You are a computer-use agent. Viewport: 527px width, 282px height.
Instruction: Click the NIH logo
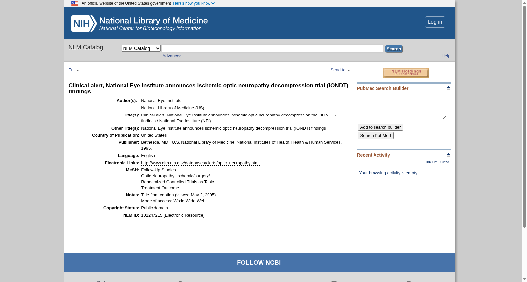(84, 23)
